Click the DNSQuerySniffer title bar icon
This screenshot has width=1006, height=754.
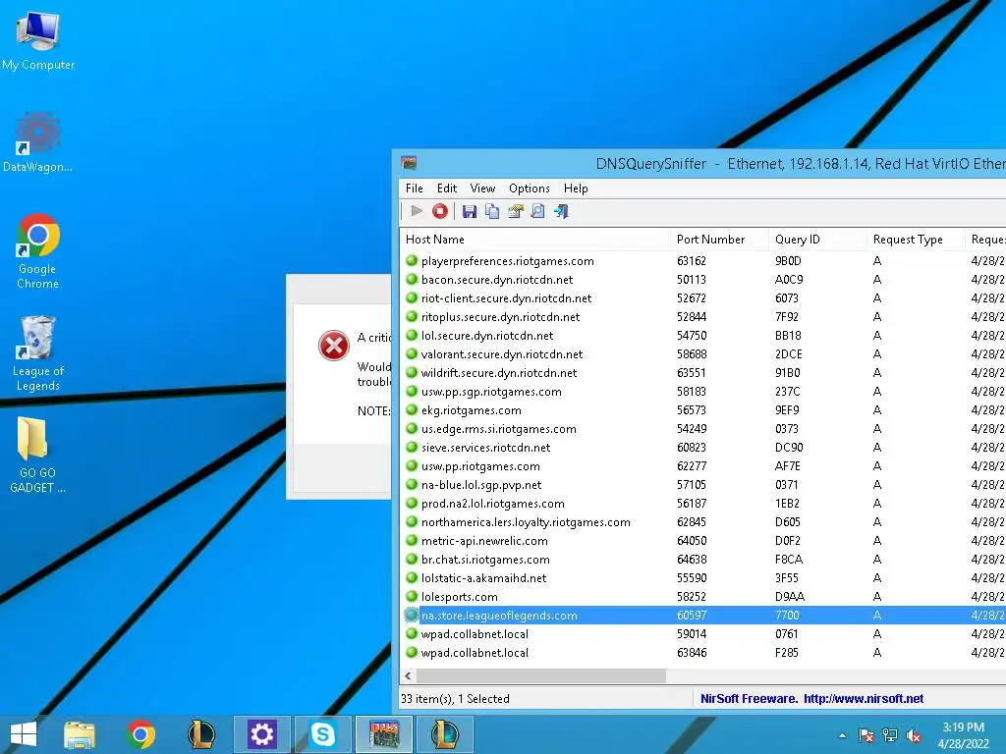point(409,163)
